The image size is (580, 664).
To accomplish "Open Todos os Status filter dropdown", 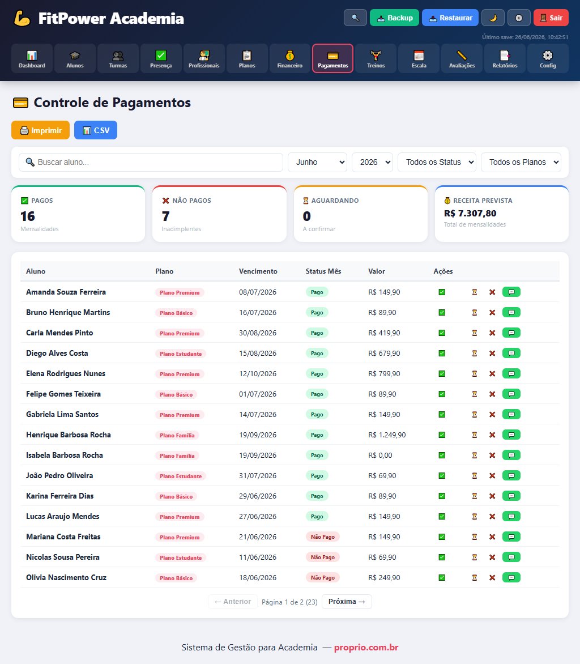I will pos(437,162).
